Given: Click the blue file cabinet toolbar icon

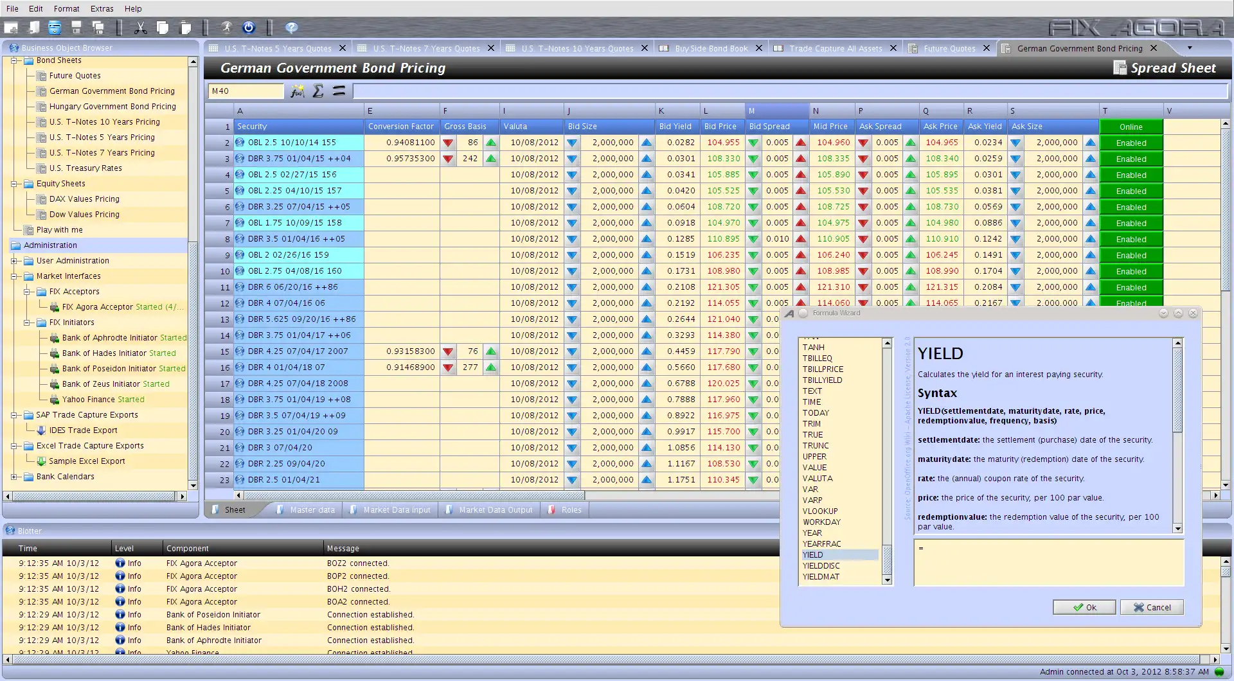Looking at the screenshot, I should (55, 28).
